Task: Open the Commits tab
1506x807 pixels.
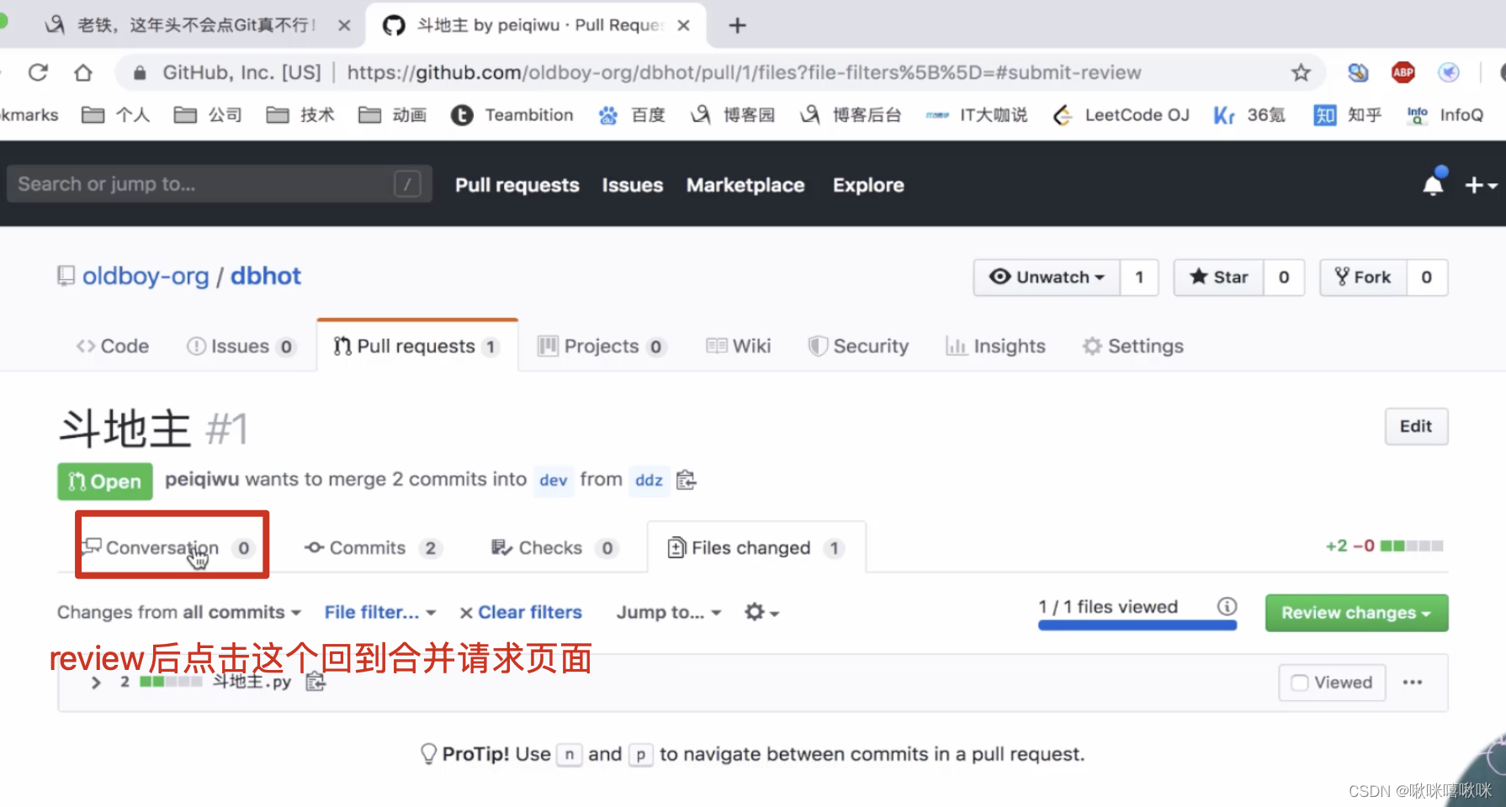Action: (374, 548)
